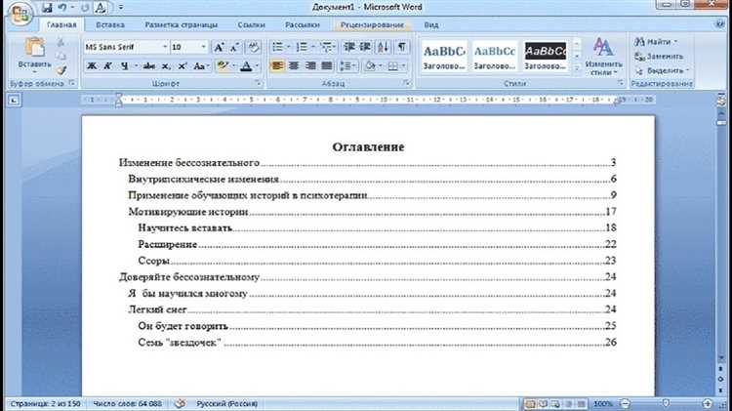
Task: Select the first Заголово... style thumbnail
Action: 443,56
